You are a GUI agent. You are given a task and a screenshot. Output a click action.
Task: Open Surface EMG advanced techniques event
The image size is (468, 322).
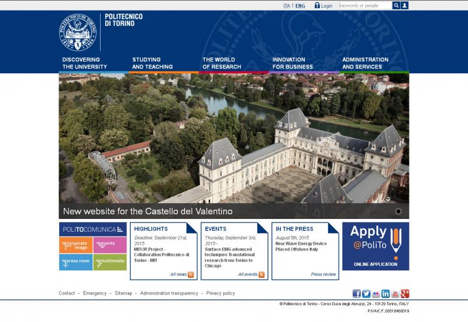point(229,258)
